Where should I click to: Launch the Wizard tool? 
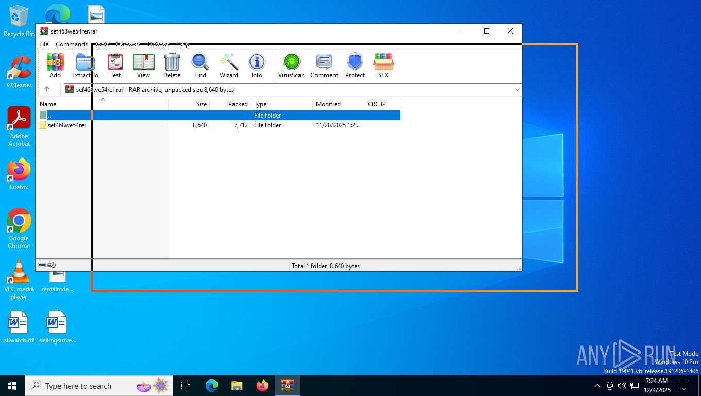[x=228, y=66]
